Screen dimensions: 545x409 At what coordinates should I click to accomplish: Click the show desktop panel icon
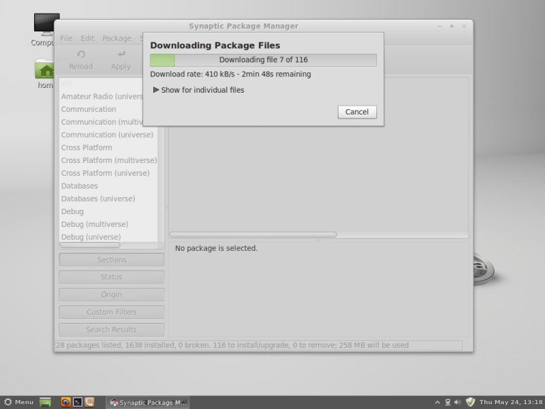(x=45, y=402)
